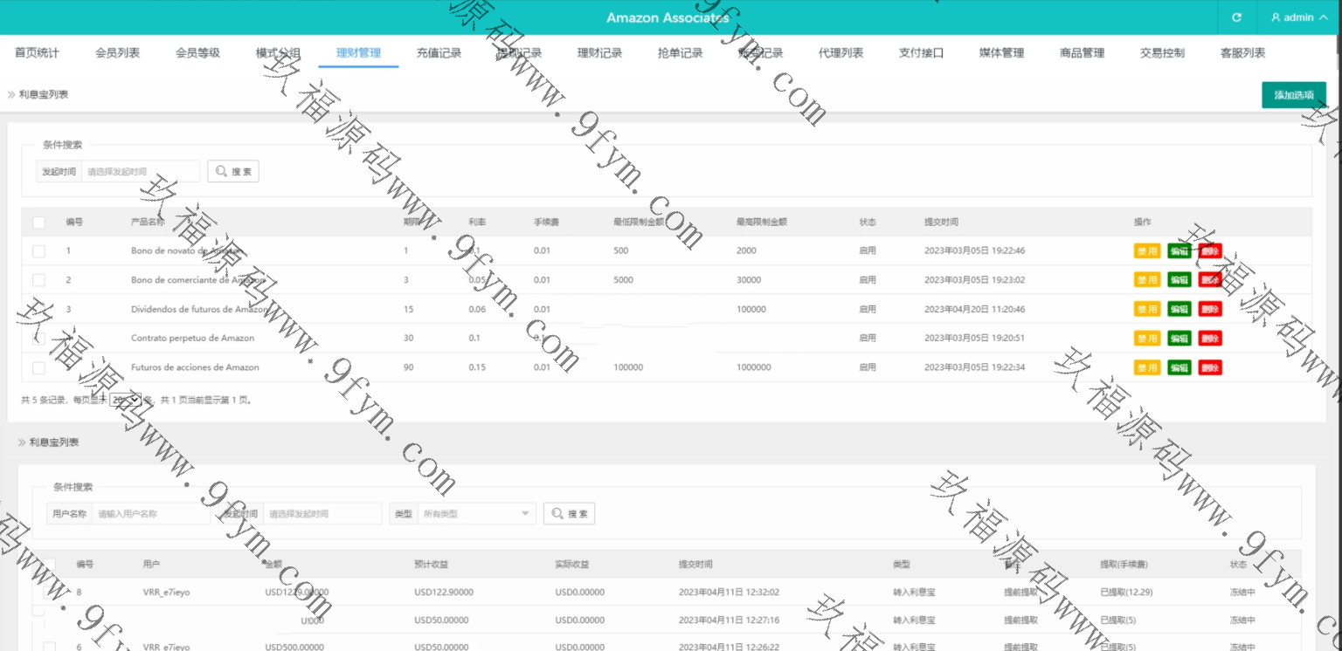Open the 支付接口 tab
The image size is (1342, 651).
tap(921, 53)
